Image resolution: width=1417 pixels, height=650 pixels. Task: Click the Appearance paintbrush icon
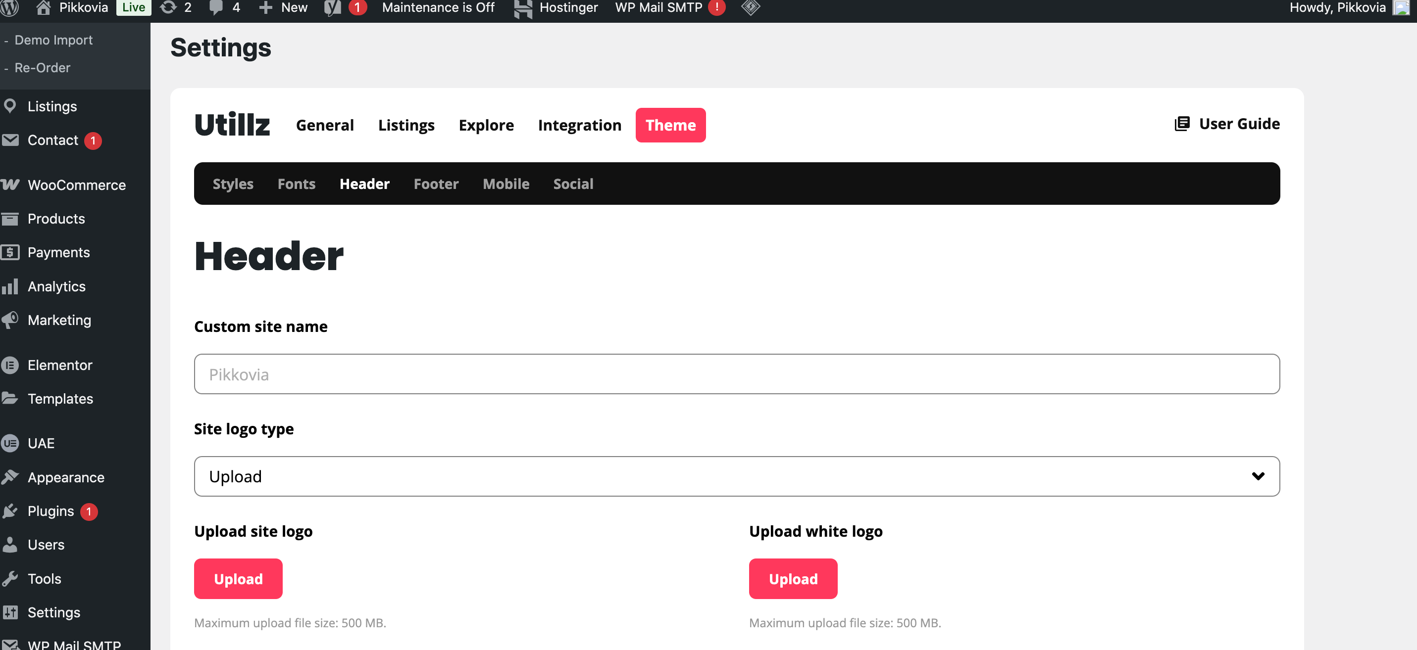[10, 477]
